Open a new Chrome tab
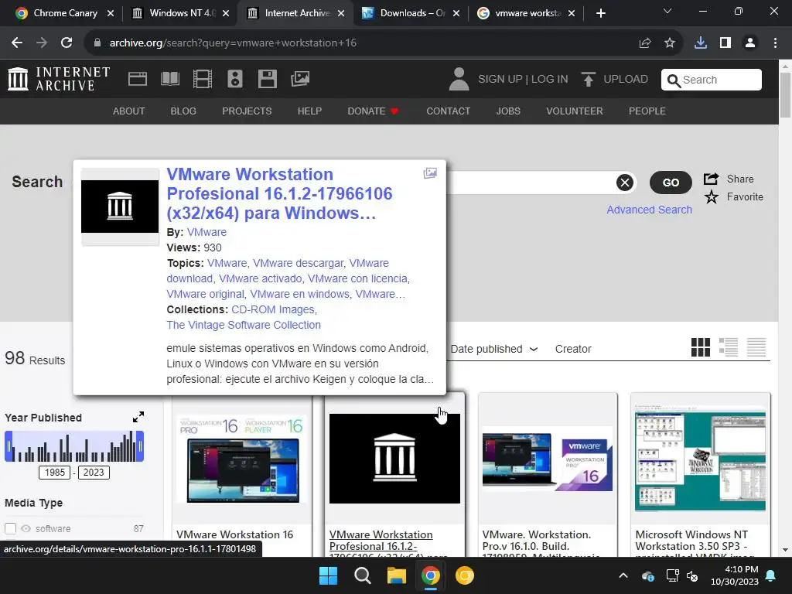This screenshot has height=594, width=792. coord(600,13)
